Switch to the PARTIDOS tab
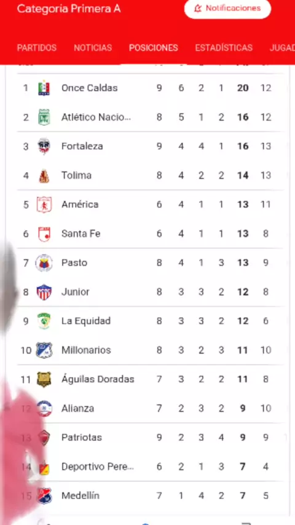Screen dimensions: 295x525 [x=37, y=48]
